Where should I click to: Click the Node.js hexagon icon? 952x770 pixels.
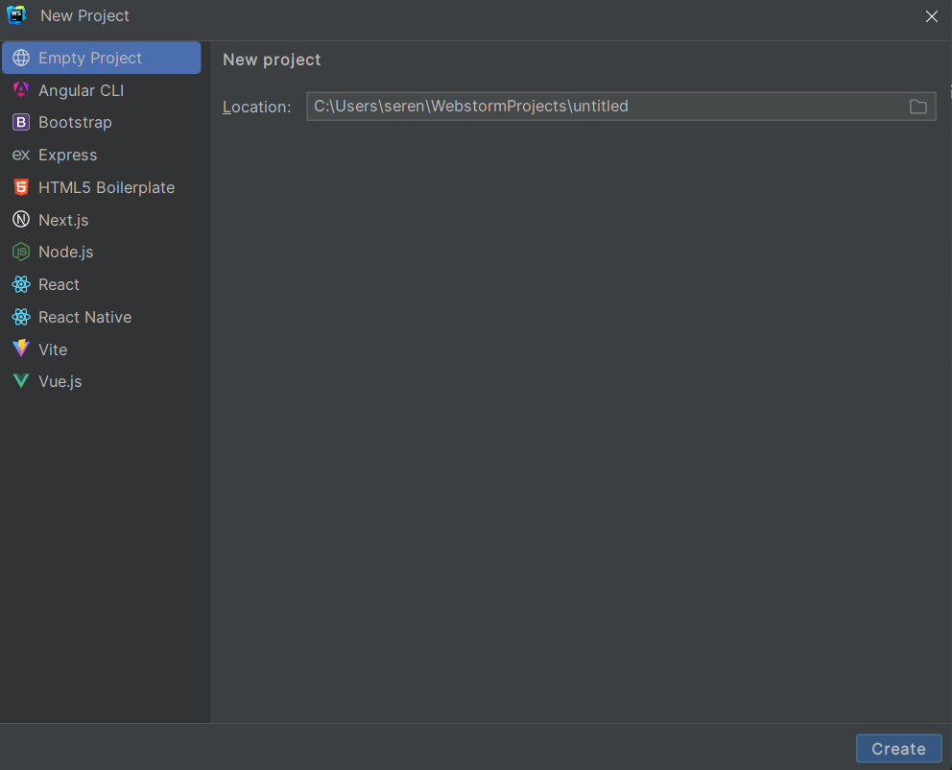coord(21,252)
